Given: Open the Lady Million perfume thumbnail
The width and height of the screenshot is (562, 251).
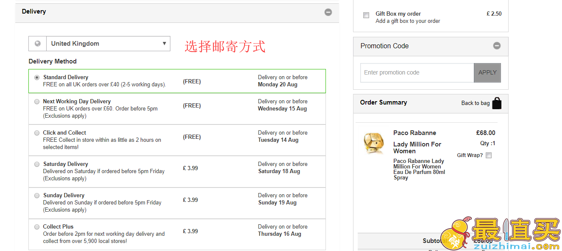Looking at the screenshot, I should tap(373, 143).
